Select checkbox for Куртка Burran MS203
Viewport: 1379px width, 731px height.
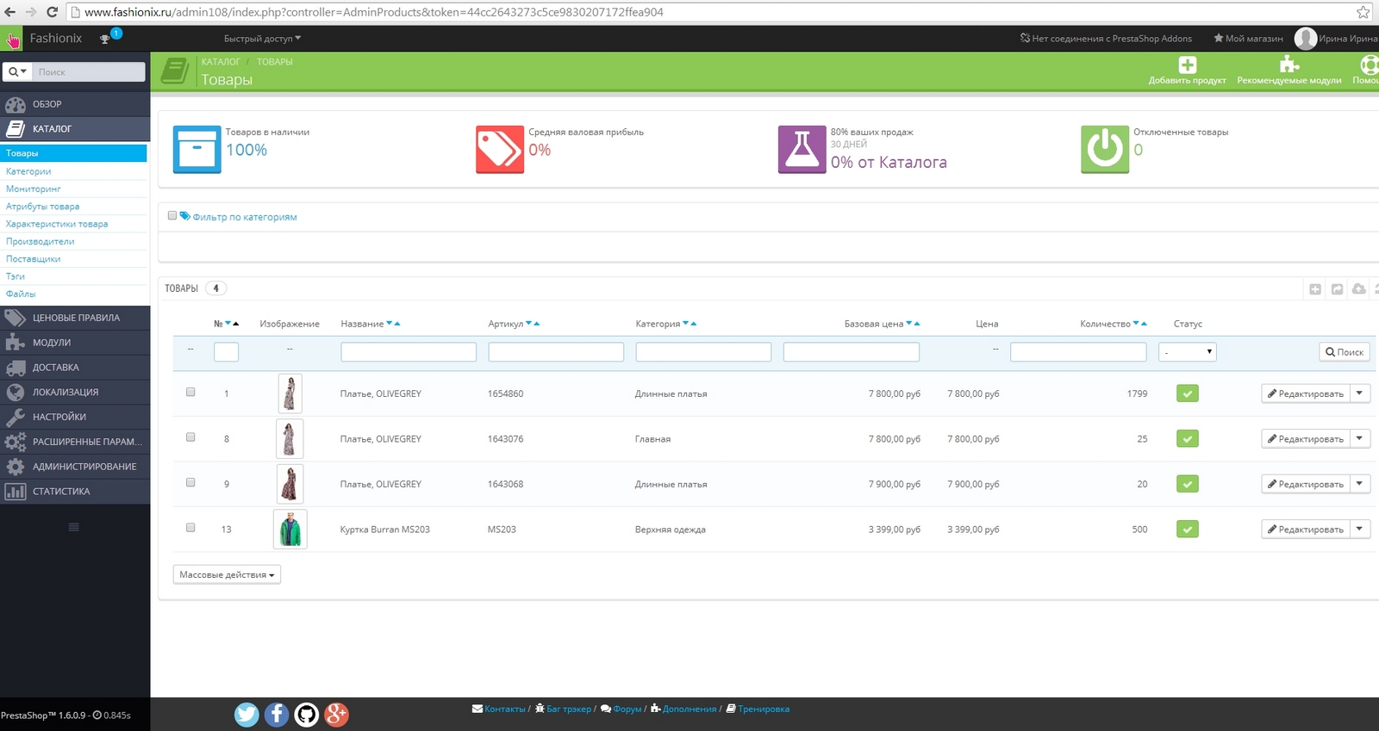click(190, 528)
